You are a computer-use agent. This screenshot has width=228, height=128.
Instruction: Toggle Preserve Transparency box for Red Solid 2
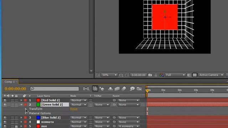[x=90, y=100]
